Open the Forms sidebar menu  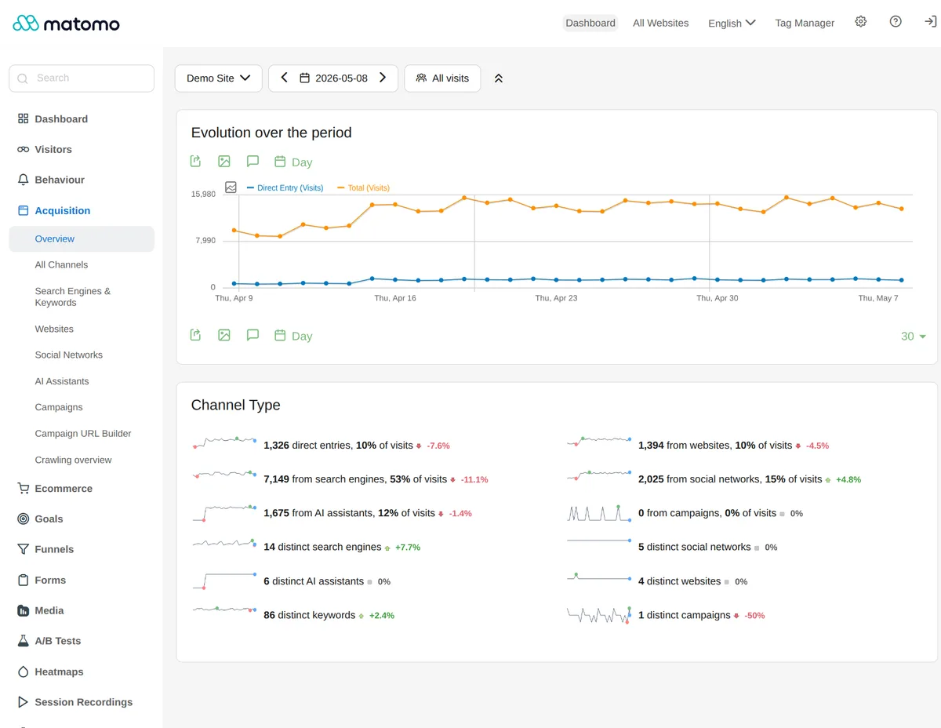coord(82,580)
